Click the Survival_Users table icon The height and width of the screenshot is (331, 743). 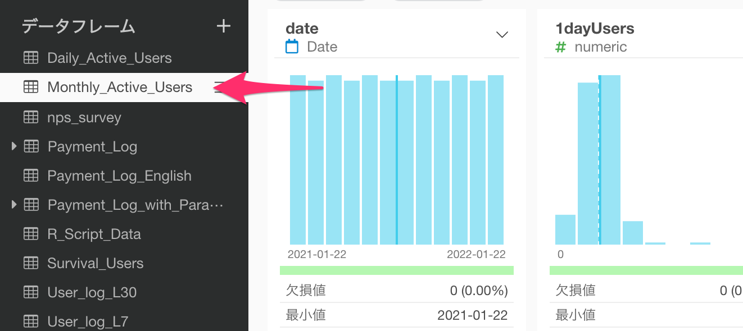tap(31, 263)
